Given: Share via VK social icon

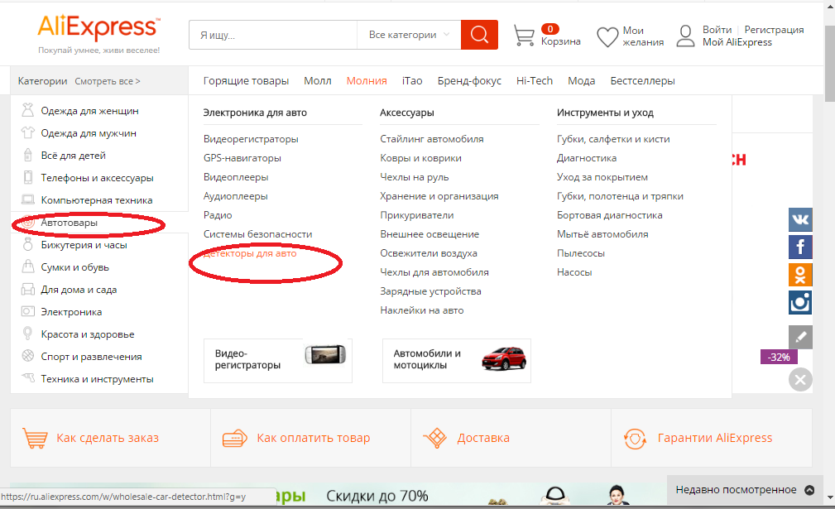Looking at the screenshot, I should click(x=800, y=219).
